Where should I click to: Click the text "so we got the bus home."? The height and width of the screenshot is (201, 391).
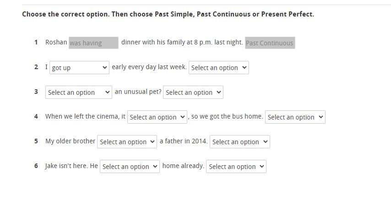pyautogui.click(x=227, y=116)
